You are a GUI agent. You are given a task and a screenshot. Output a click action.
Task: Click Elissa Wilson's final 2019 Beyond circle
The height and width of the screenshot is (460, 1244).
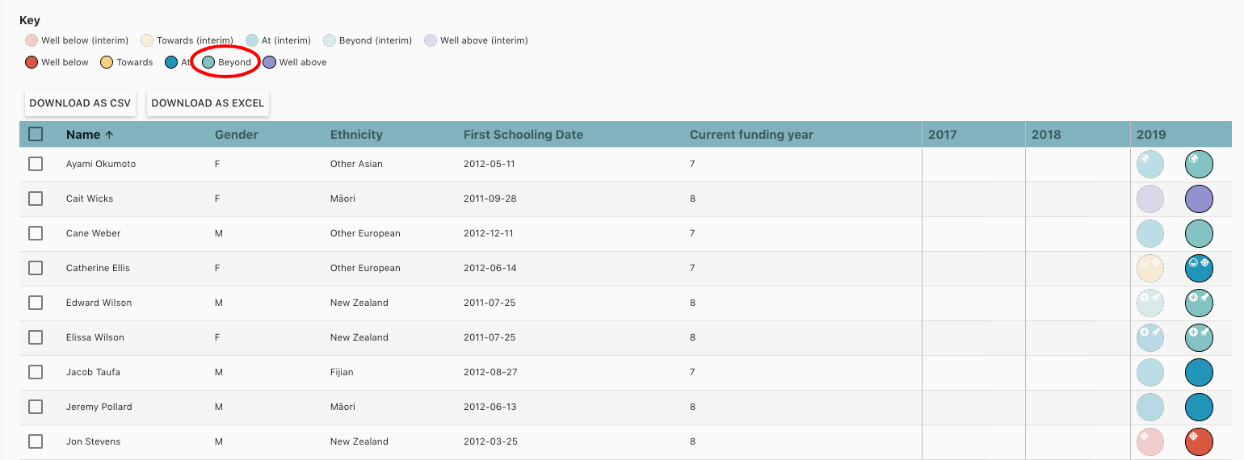1199,337
